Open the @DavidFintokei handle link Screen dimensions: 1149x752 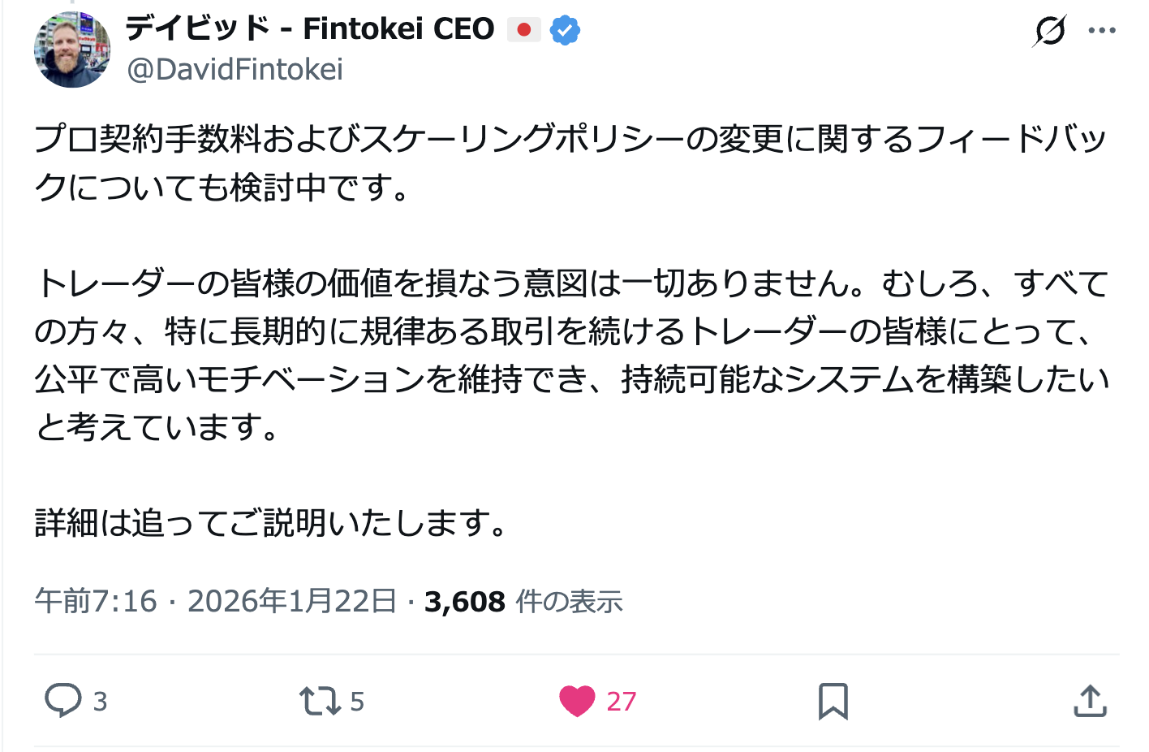235,70
